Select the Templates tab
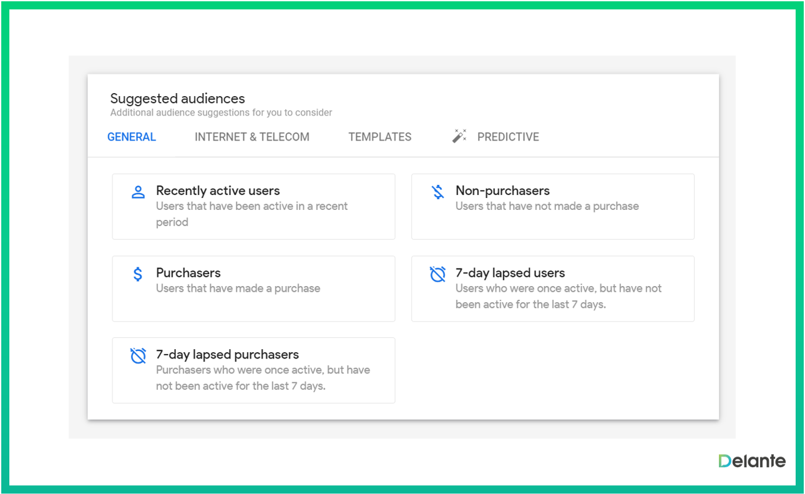 coord(379,137)
